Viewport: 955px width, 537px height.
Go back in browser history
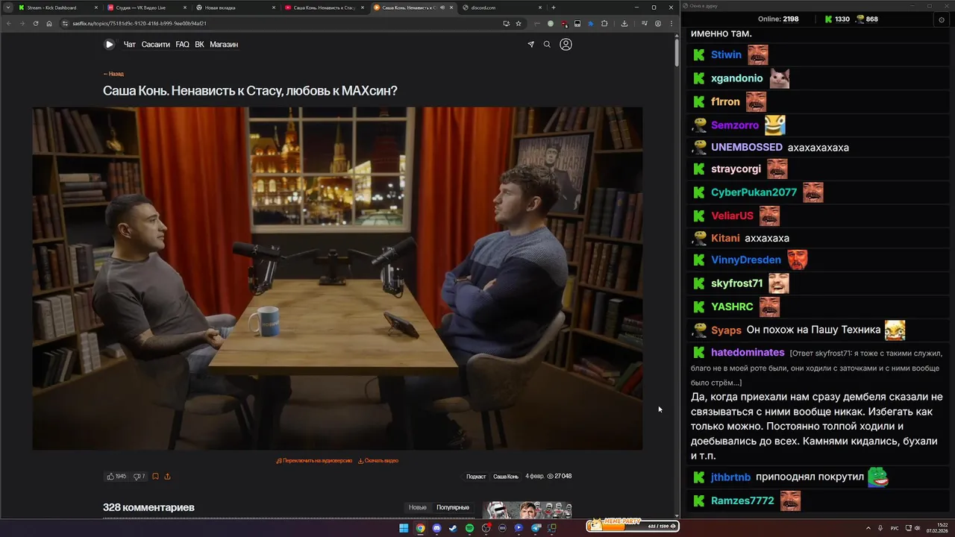point(9,23)
